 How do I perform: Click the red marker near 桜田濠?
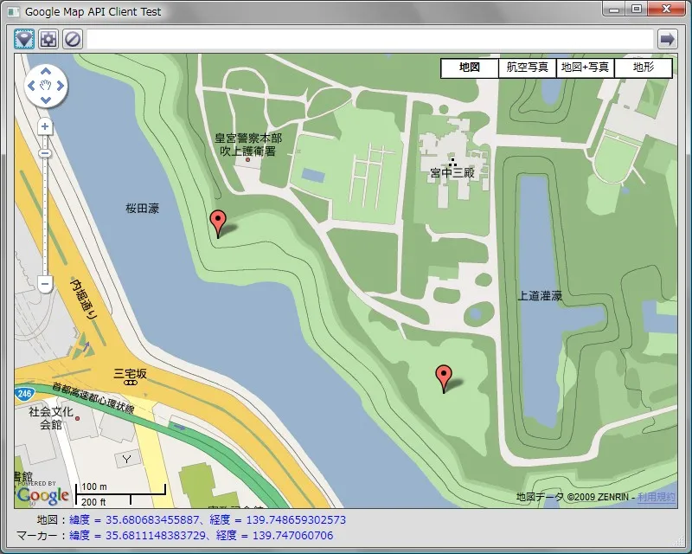218,222
